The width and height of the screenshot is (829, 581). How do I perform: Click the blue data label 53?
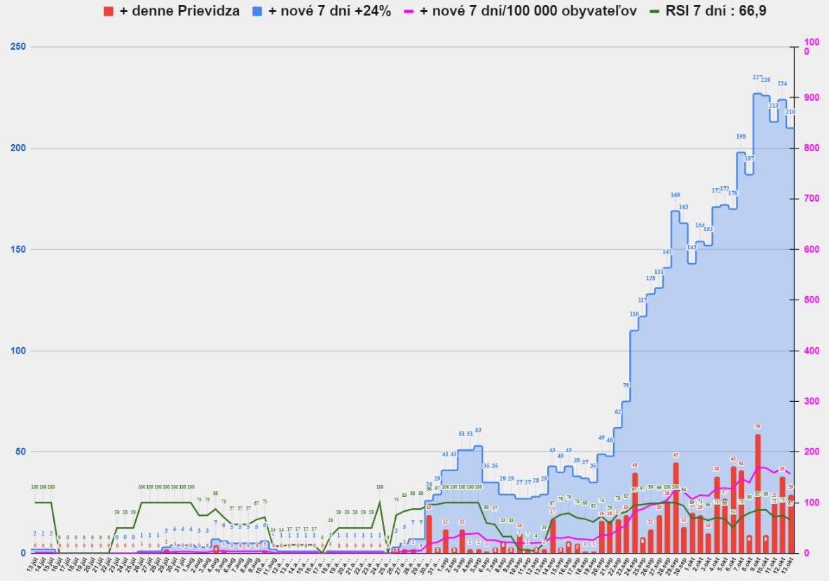pyautogui.click(x=478, y=430)
